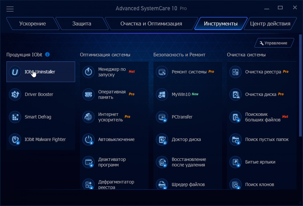Viewport: 303px width, 206px height.
Task: Click the Деактиватор программ icon
Action: tap(89, 162)
